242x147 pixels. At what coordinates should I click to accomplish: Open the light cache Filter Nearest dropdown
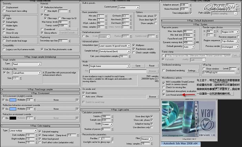tap(147, 139)
